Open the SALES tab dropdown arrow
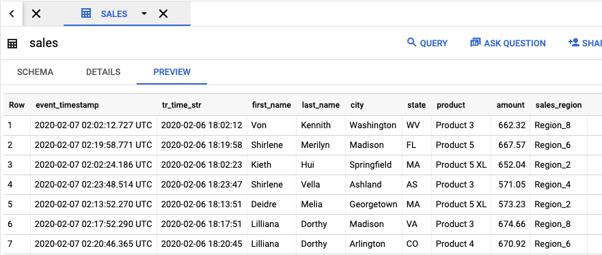The width and height of the screenshot is (602, 255). point(144,14)
